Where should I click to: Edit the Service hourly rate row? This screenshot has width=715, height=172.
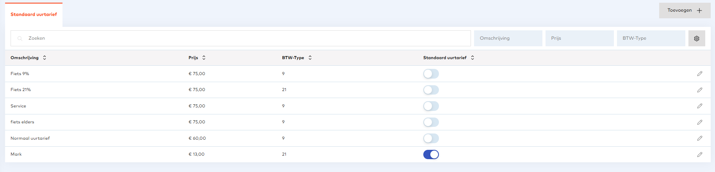pos(700,106)
